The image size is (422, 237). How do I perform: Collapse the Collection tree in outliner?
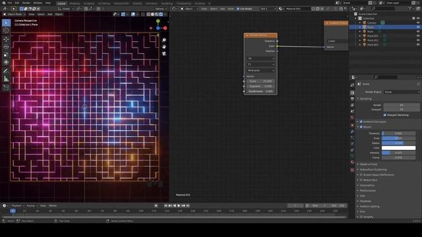tap(356, 18)
